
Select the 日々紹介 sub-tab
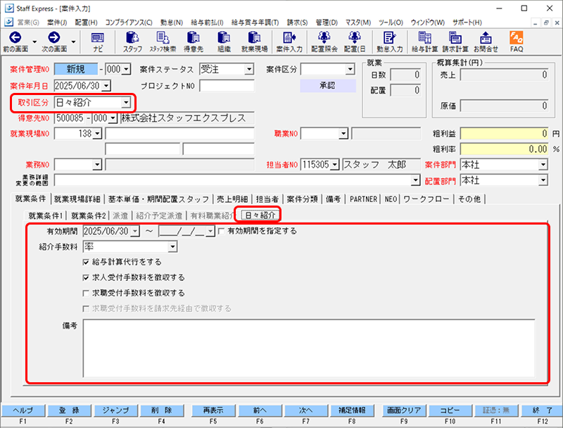pyautogui.click(x=260, y=215)
